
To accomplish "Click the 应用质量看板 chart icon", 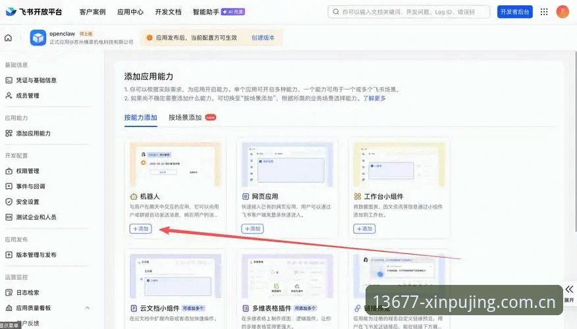I will [9, 308].
